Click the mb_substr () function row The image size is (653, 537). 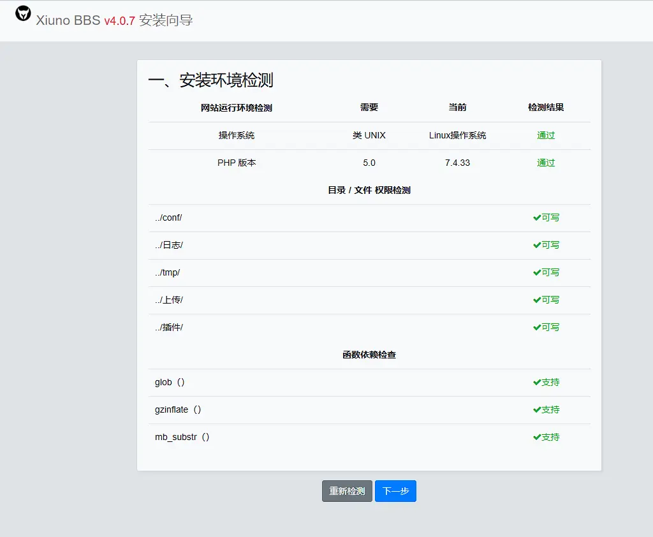click(369, 438)
